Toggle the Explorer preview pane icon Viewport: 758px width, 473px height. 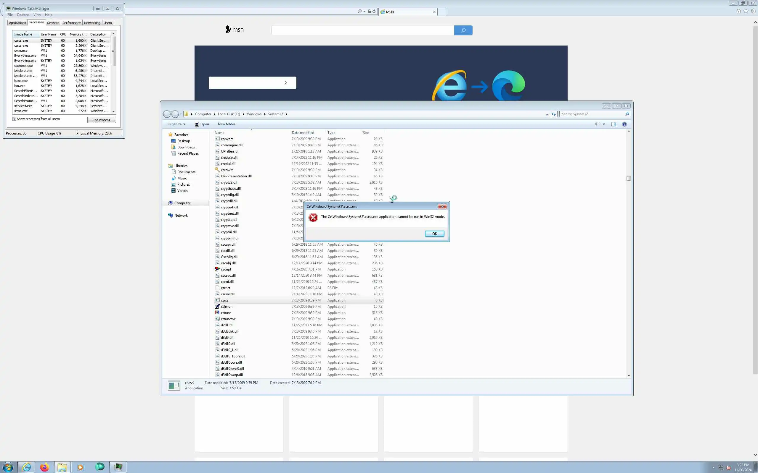(614, 124)
